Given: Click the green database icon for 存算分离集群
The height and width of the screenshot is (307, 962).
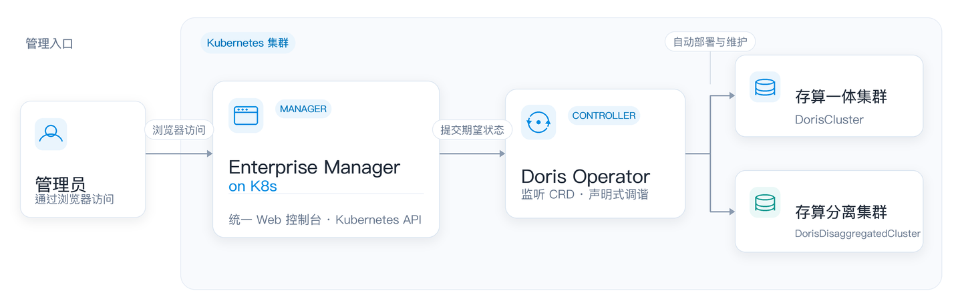Looking at the screenshot, I should 765,202.
